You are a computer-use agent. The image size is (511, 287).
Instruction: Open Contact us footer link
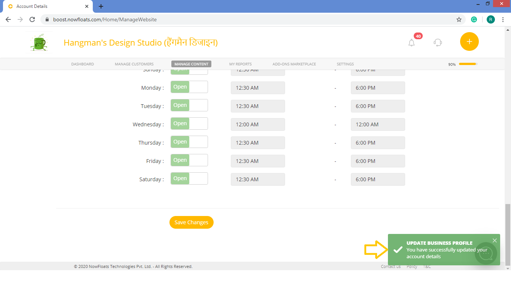coord(391,266)
